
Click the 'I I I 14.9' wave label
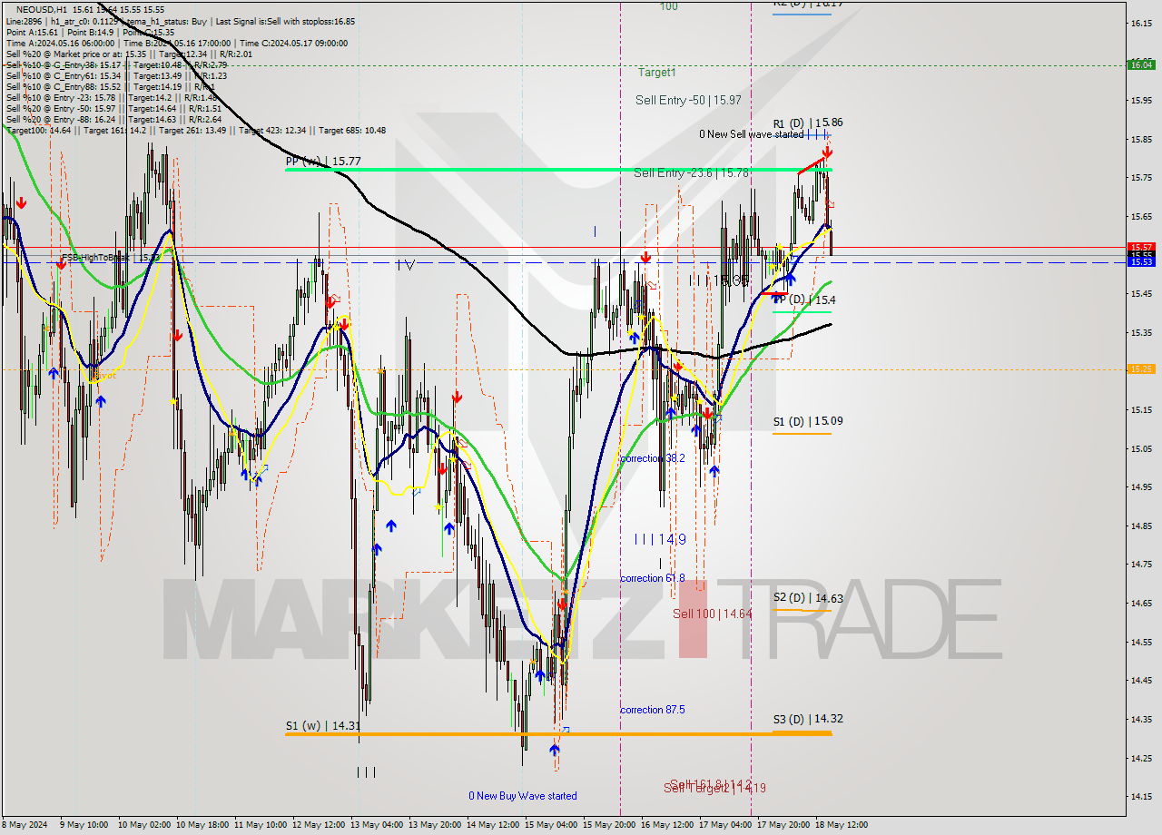pos(660,539)
